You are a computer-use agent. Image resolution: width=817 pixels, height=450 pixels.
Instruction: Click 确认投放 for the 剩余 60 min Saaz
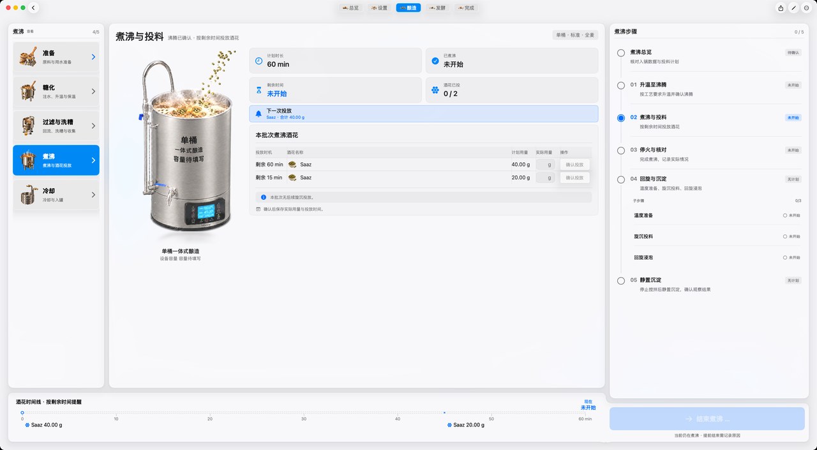click(574, 165)
